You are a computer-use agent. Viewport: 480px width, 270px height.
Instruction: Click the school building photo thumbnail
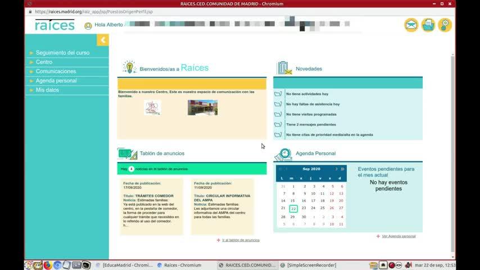coord(203,107)
